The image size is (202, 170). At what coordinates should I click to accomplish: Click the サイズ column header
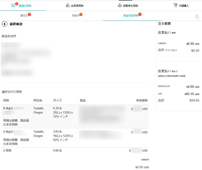(x=57, y=100)
